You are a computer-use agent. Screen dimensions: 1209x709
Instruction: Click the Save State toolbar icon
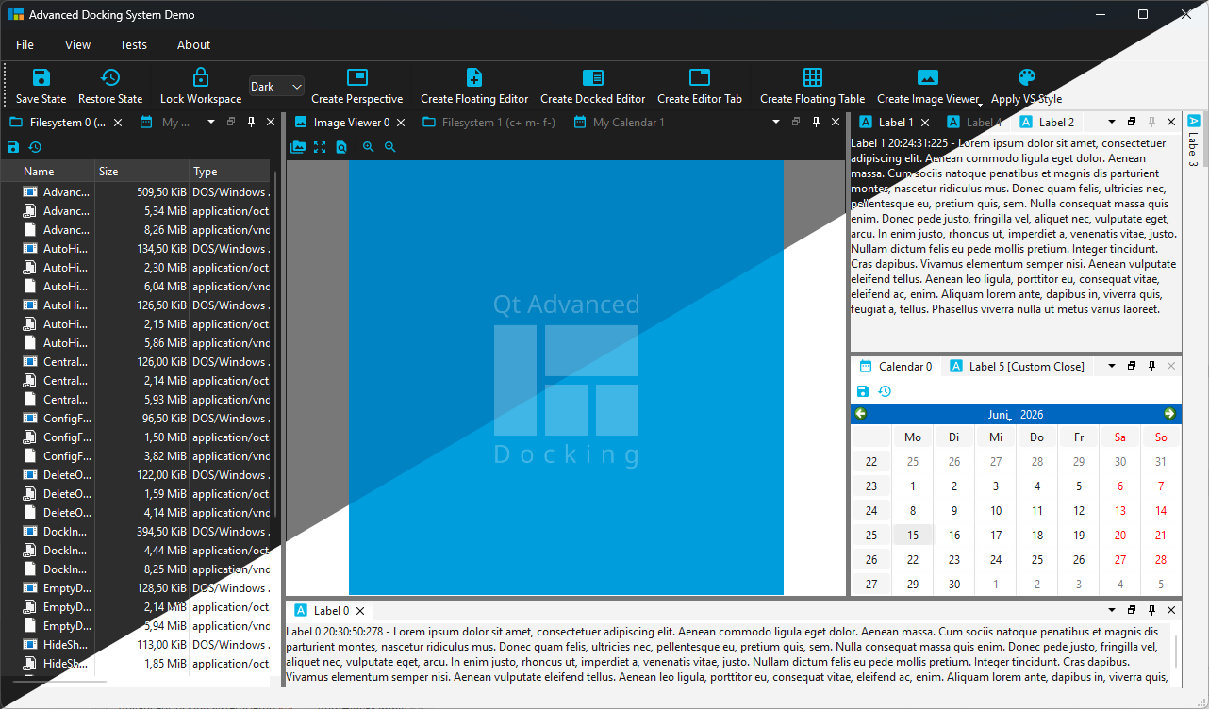tap(41, 77)
